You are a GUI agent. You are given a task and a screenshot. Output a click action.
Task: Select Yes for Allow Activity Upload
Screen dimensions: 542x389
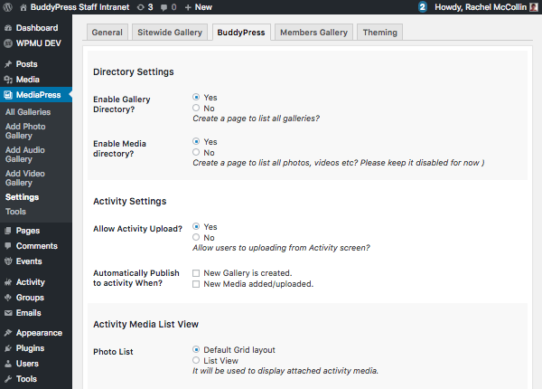pyautogui.click(x=196, y=227)
